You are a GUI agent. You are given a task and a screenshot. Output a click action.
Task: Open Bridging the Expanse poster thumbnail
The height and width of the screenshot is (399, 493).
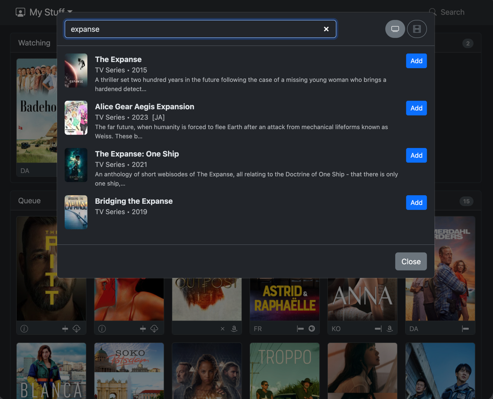pyautogui.click(x=76, y=212)
